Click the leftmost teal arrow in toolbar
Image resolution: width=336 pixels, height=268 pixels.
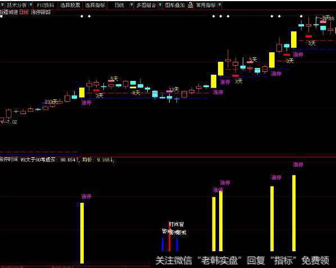(x=2, y=5)
